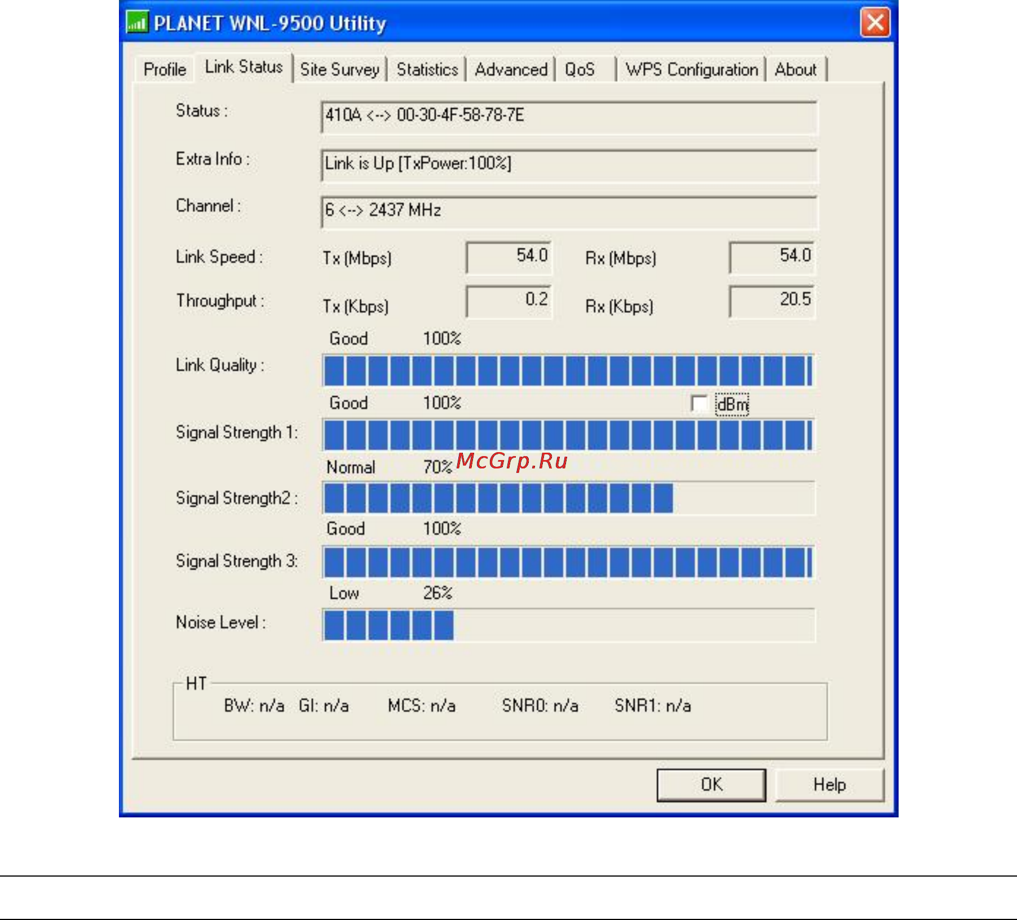Viewport: 1017px width, 920px height.
Task: Click the 'Signal Strength 3:' label
Action: [x=237, y=561]
